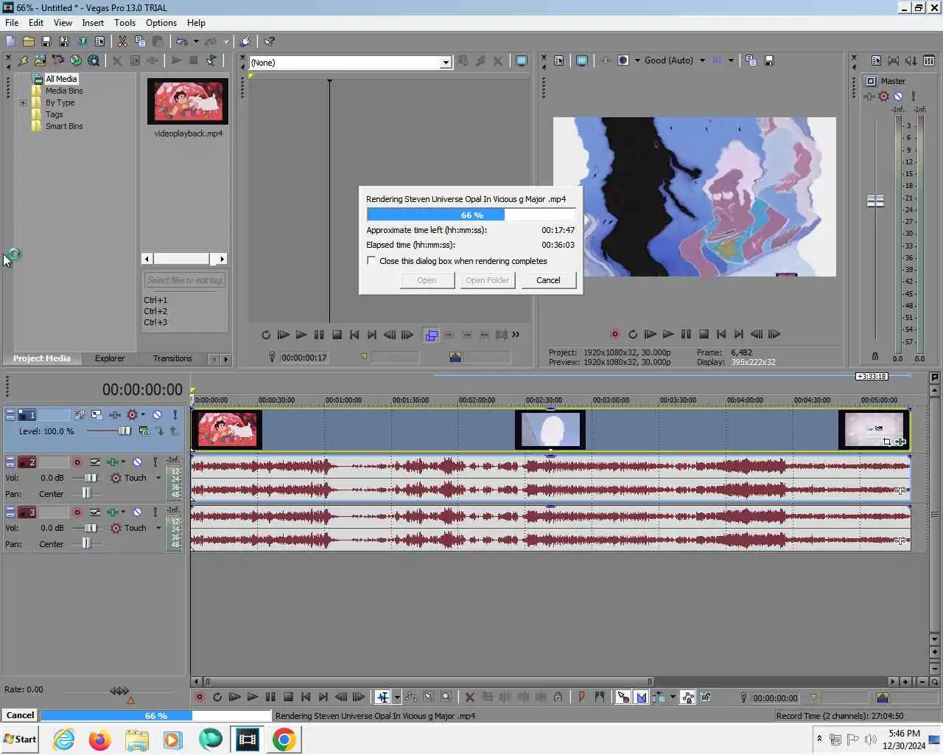Toggle Enable Snapping icon in timeline toolbar
Image resolution: width=943 pixels, height=755 pixels.
[x=623, y=697]
